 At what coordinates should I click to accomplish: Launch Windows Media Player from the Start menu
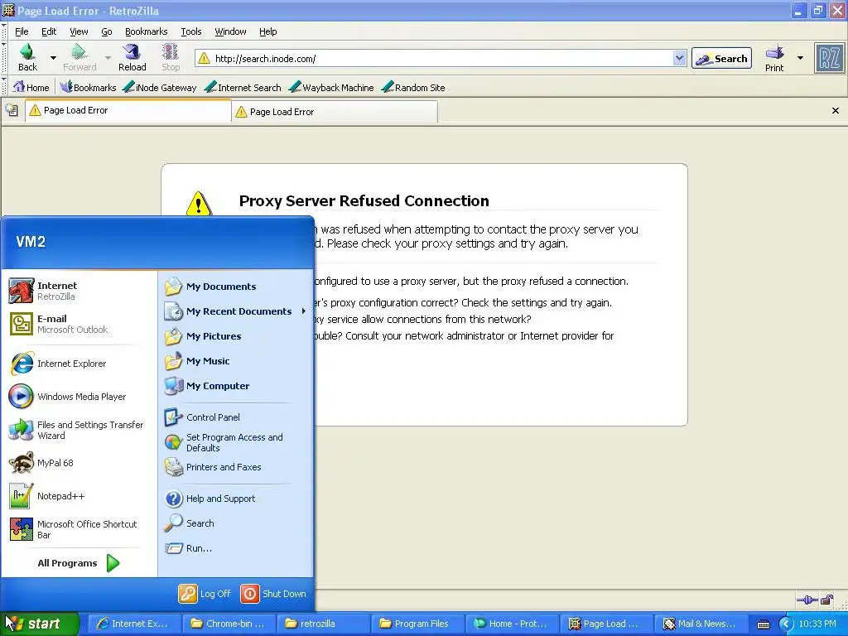click(x=79, y=397)
